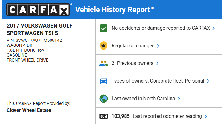This screenshot has width=222, height=124.
Task: Click the yellow shield oil changes icon
Action: pyautogui.click(x=104, y=46)
